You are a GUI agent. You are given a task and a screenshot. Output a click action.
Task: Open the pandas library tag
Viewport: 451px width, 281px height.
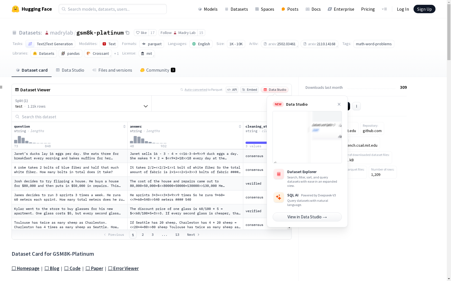pyautogui.click(x=70, y=53)
